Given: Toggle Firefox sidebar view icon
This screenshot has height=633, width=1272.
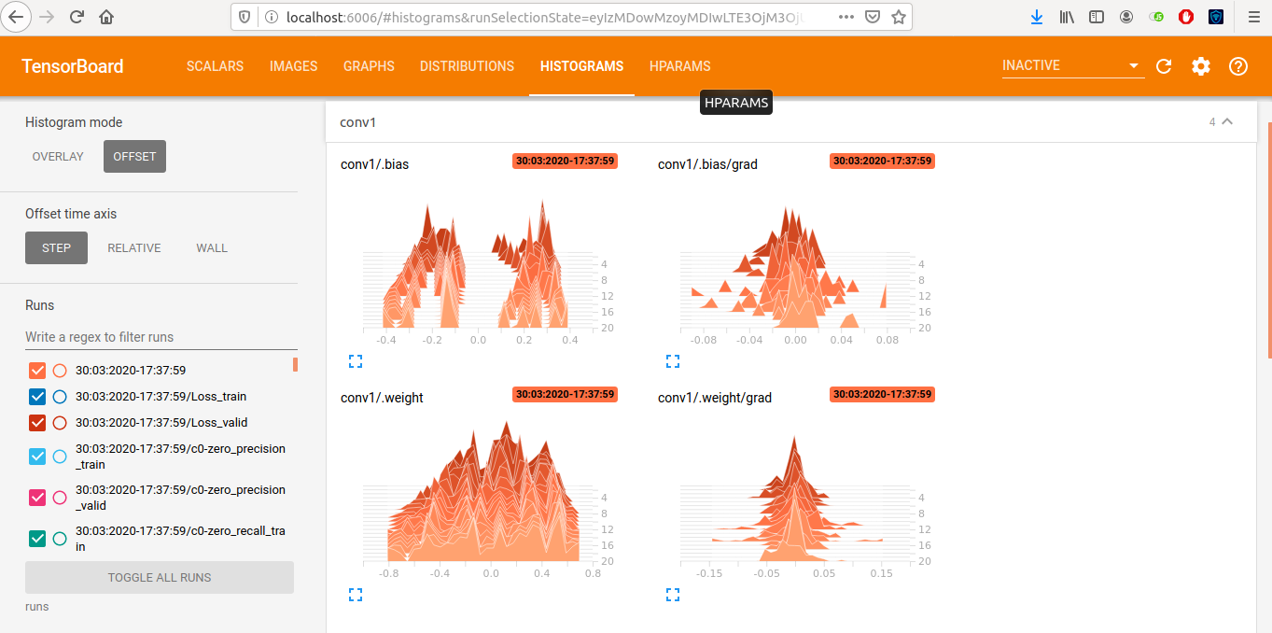Looking at the screenshot, I should [1097, 17].
